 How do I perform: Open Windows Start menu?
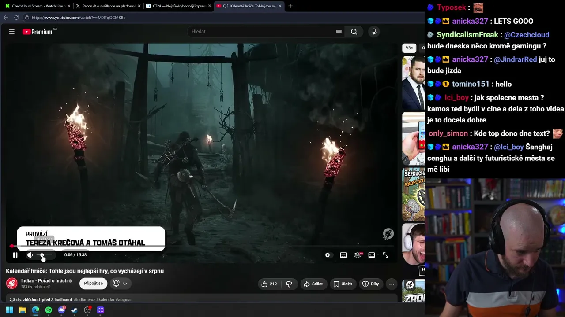point(9,310)
